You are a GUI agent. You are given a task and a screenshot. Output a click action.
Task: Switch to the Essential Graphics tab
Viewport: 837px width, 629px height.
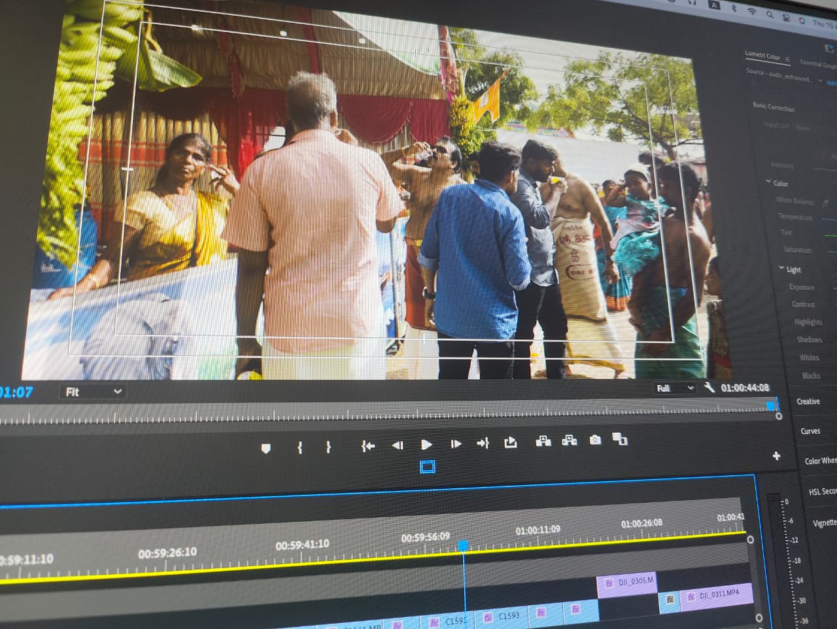click(817, 63)
